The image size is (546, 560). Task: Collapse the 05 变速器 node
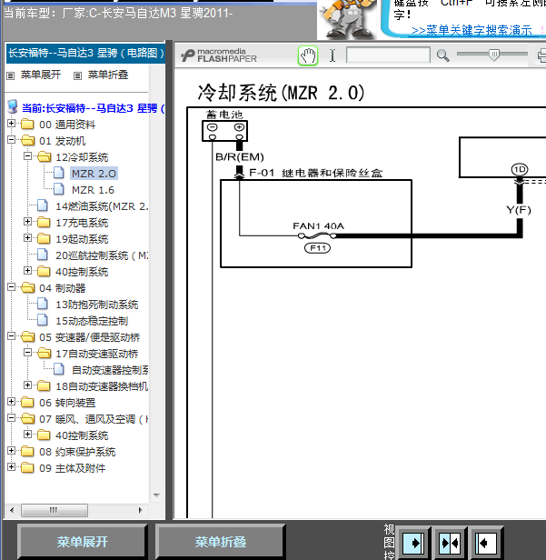(x=12, y=336)
